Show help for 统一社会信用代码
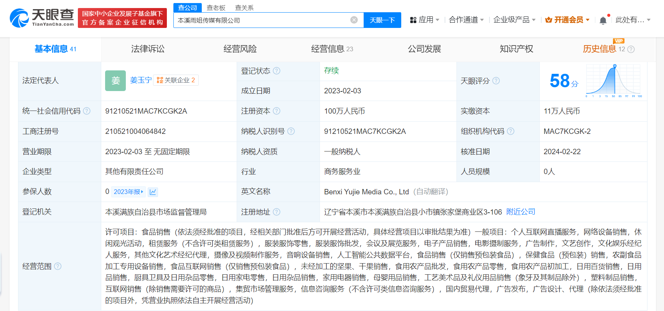 [87, 111]
